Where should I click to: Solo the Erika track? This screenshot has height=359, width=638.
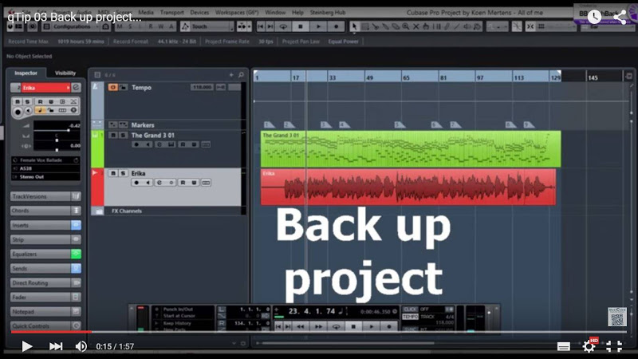pyautogui.click(x=123, y=173)
